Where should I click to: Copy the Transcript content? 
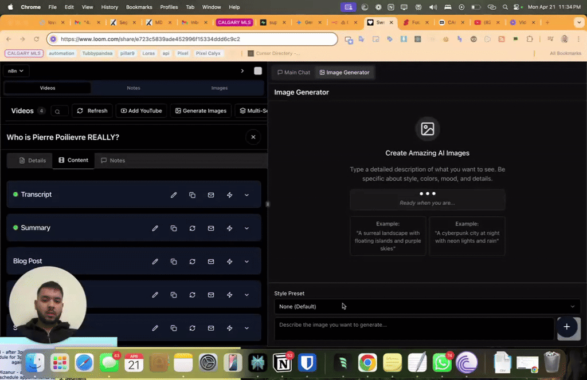coord(192,195)
